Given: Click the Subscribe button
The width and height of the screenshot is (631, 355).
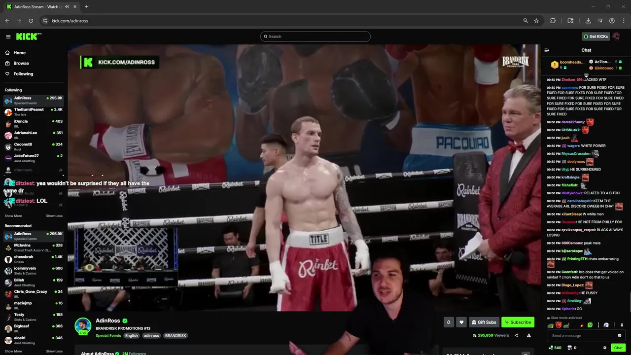Looking at the screenshot, I should [518, 322].
